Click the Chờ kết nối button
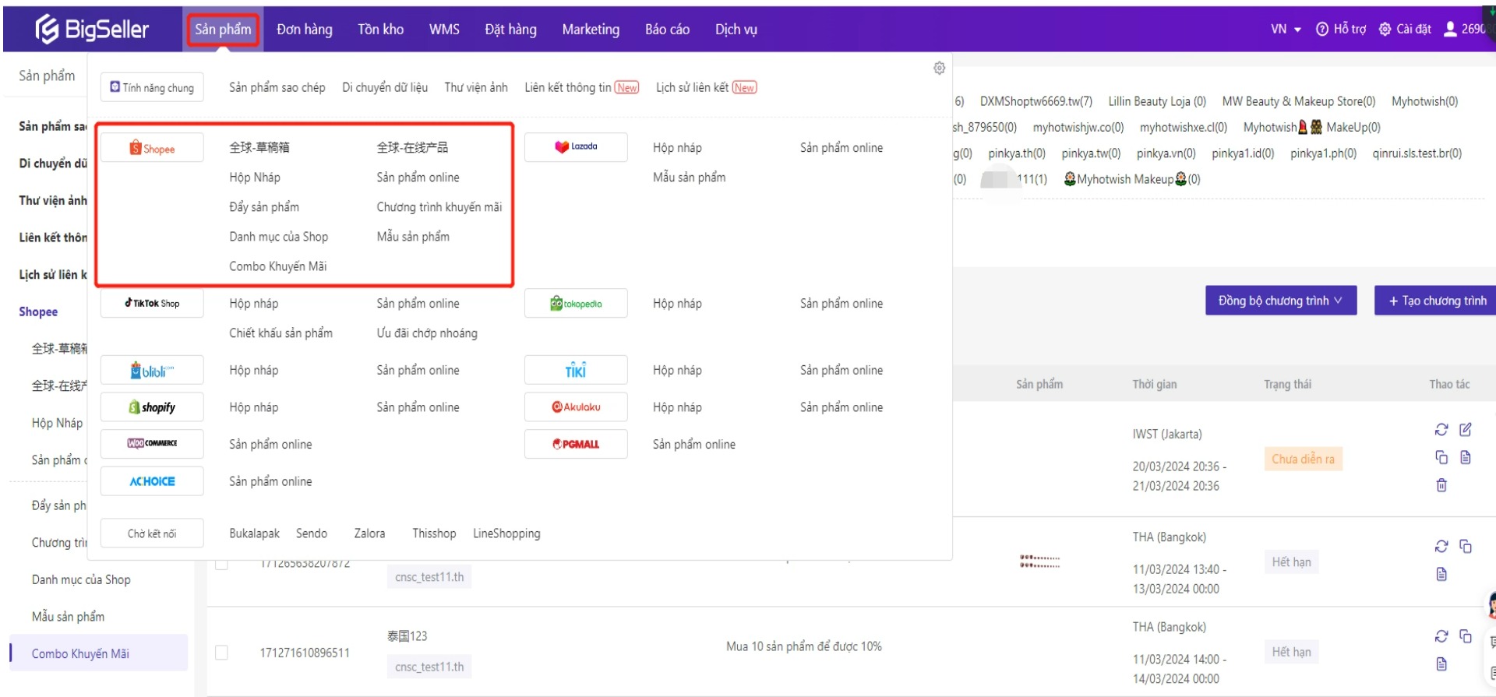The height and width of the screenshot is (697, 1496). (152, 533)
